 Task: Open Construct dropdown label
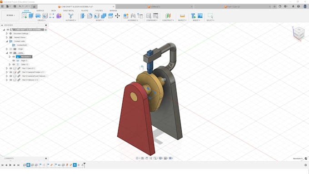pyautogui.click(x=168, y=20)
